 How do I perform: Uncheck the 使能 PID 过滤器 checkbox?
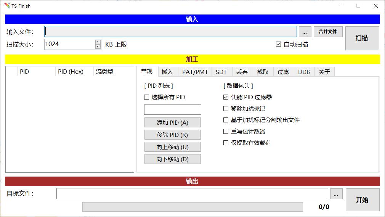(247, 97)
